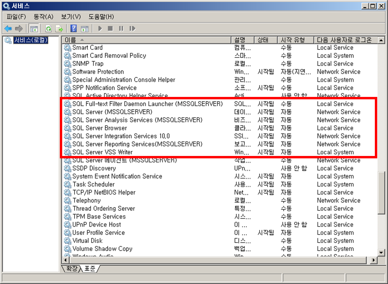Select the SPP Notification Service row
The image size is (388, 284).
point(220,88)
